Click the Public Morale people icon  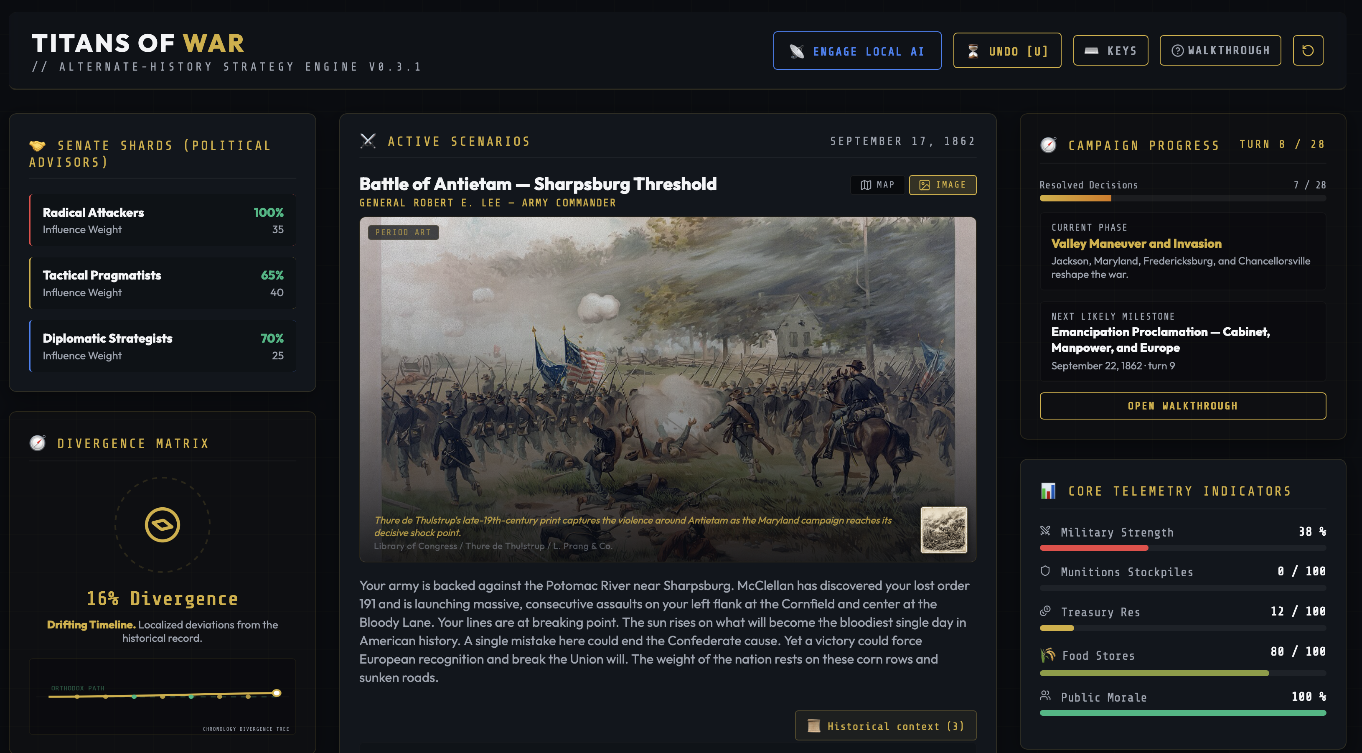pos(1045,696)
